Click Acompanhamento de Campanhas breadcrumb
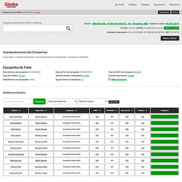This screenshot has height=182, width=182. click(x=51, y=57)
